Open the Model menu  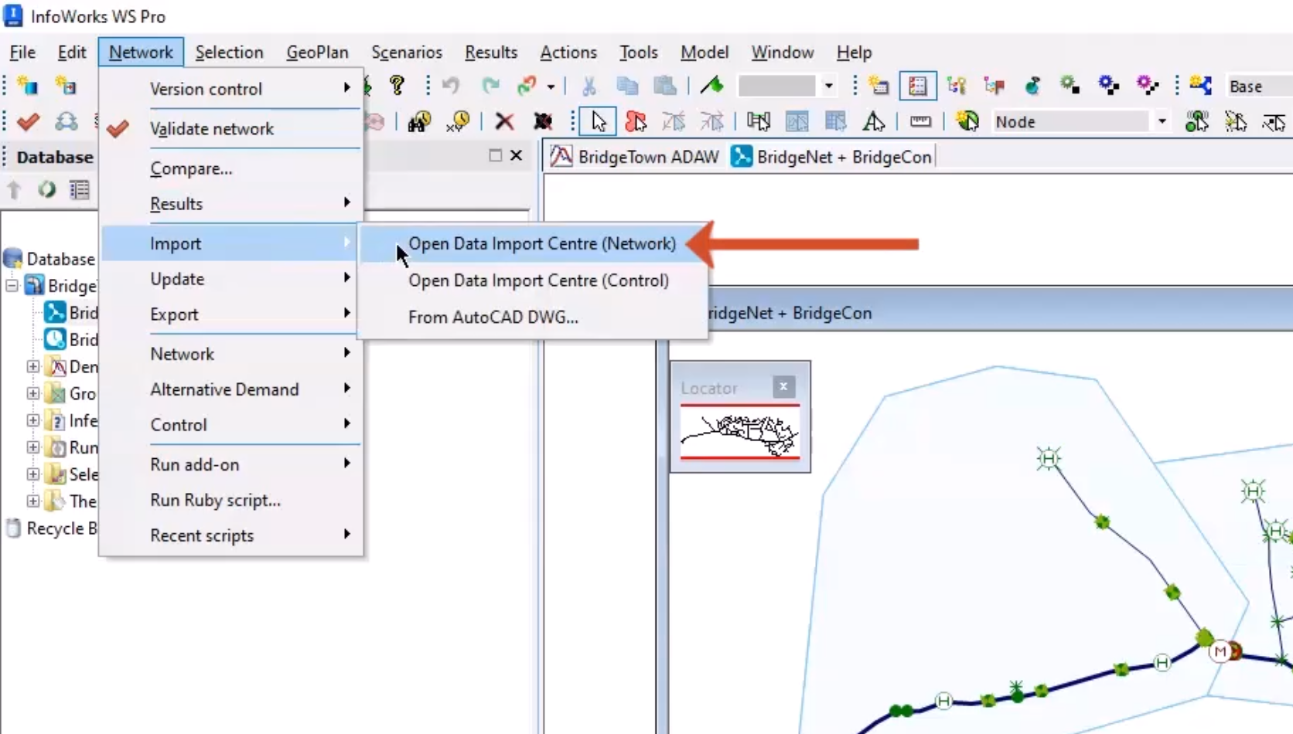point(704,53)
